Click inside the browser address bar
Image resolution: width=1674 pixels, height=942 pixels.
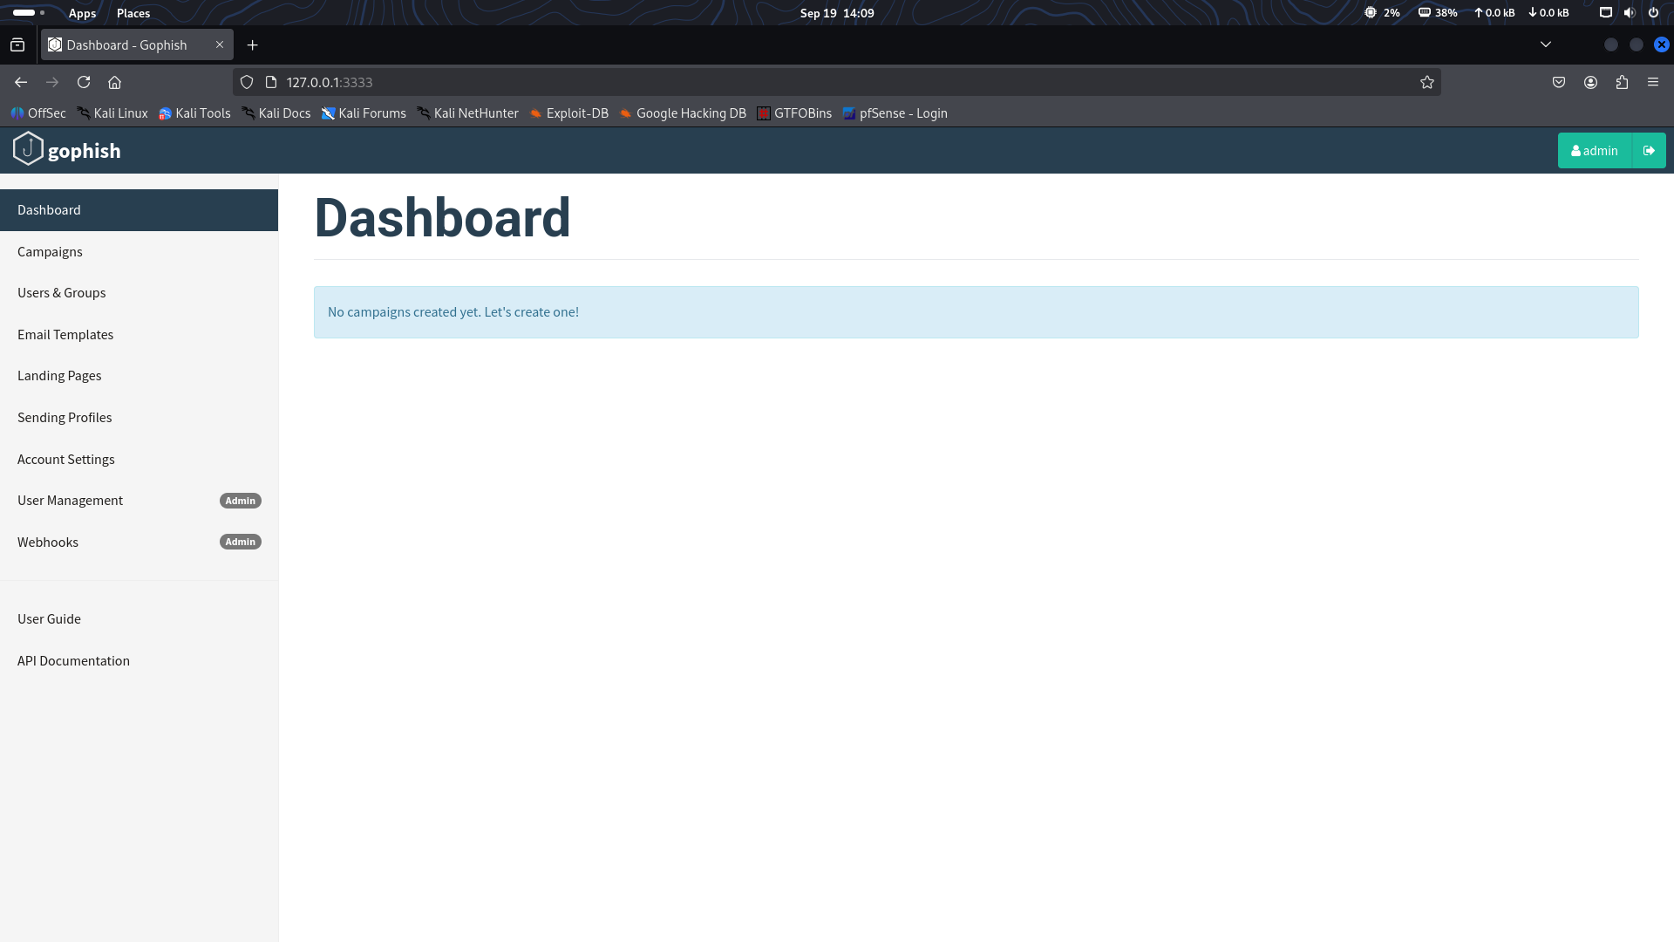610,81
